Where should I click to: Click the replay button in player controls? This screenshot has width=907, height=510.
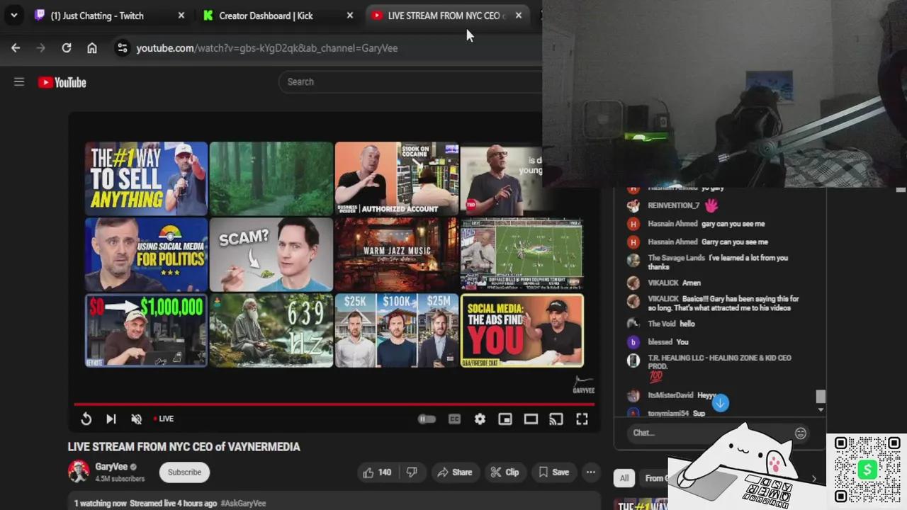pos(86,419)
